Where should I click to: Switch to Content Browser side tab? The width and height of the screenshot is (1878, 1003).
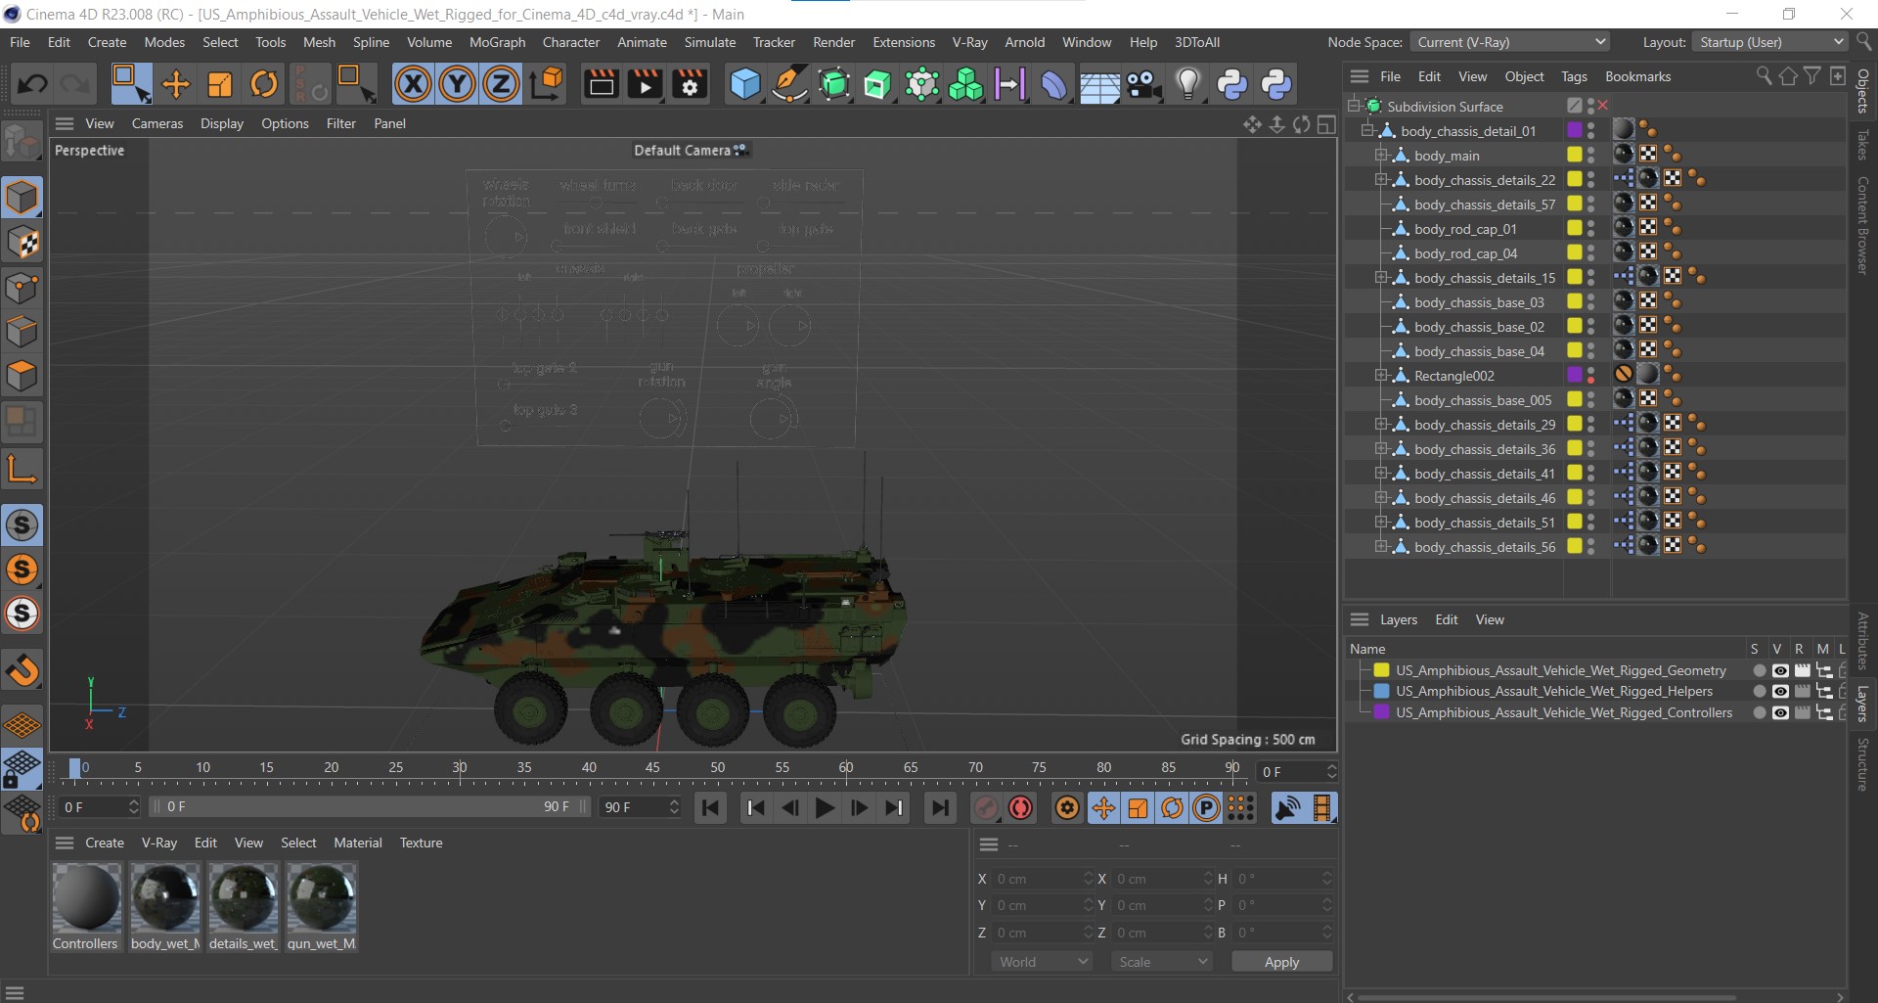click(x=1863, y=225)
